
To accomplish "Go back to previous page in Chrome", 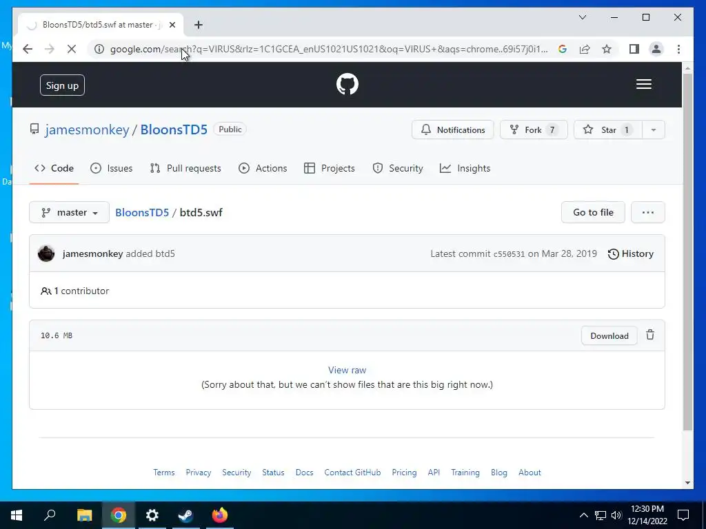I will [28, 49].
